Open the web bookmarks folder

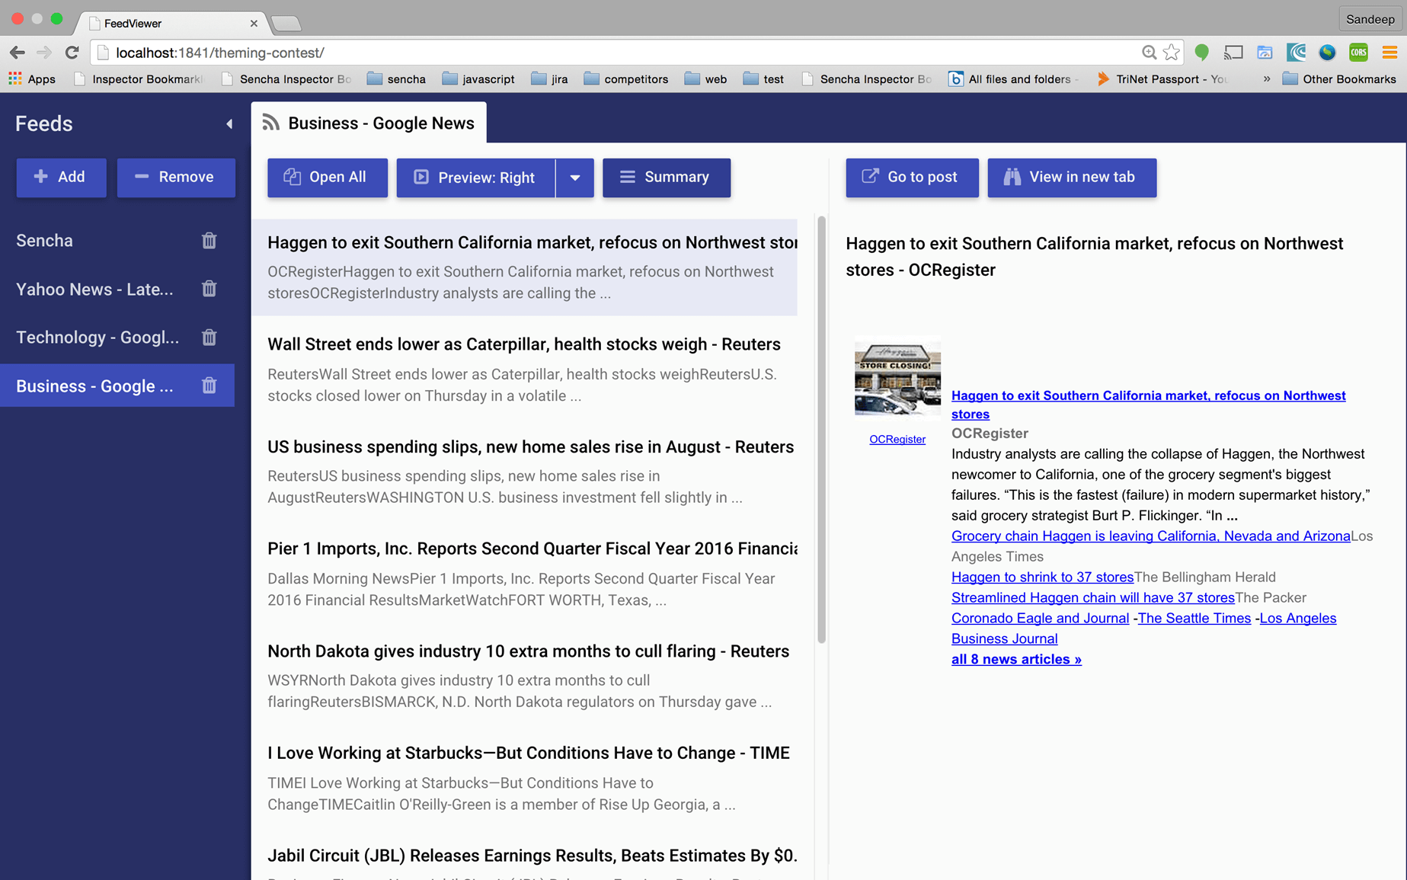click(x=706, y=78)
